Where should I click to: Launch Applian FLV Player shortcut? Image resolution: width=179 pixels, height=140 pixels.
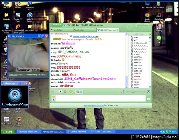coord(18,17)
